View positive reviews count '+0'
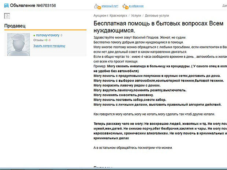 46,40
